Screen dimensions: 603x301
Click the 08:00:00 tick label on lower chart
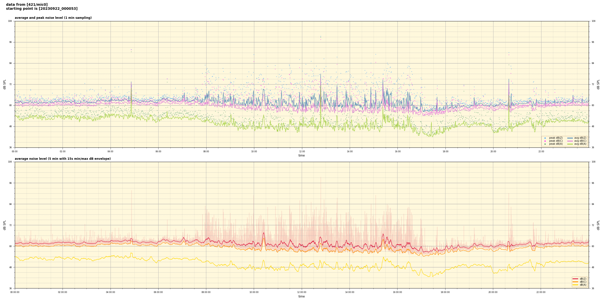coord(206,292)
